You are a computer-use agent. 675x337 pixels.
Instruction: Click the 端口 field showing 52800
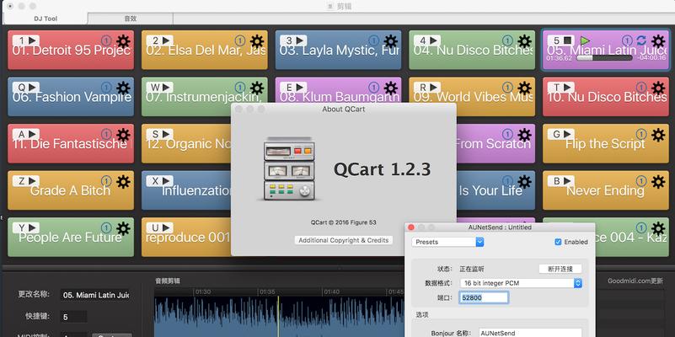pos(484,297)
